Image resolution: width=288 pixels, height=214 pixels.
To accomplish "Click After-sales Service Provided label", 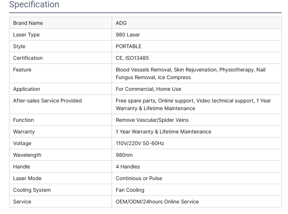I will pos(47,101).
